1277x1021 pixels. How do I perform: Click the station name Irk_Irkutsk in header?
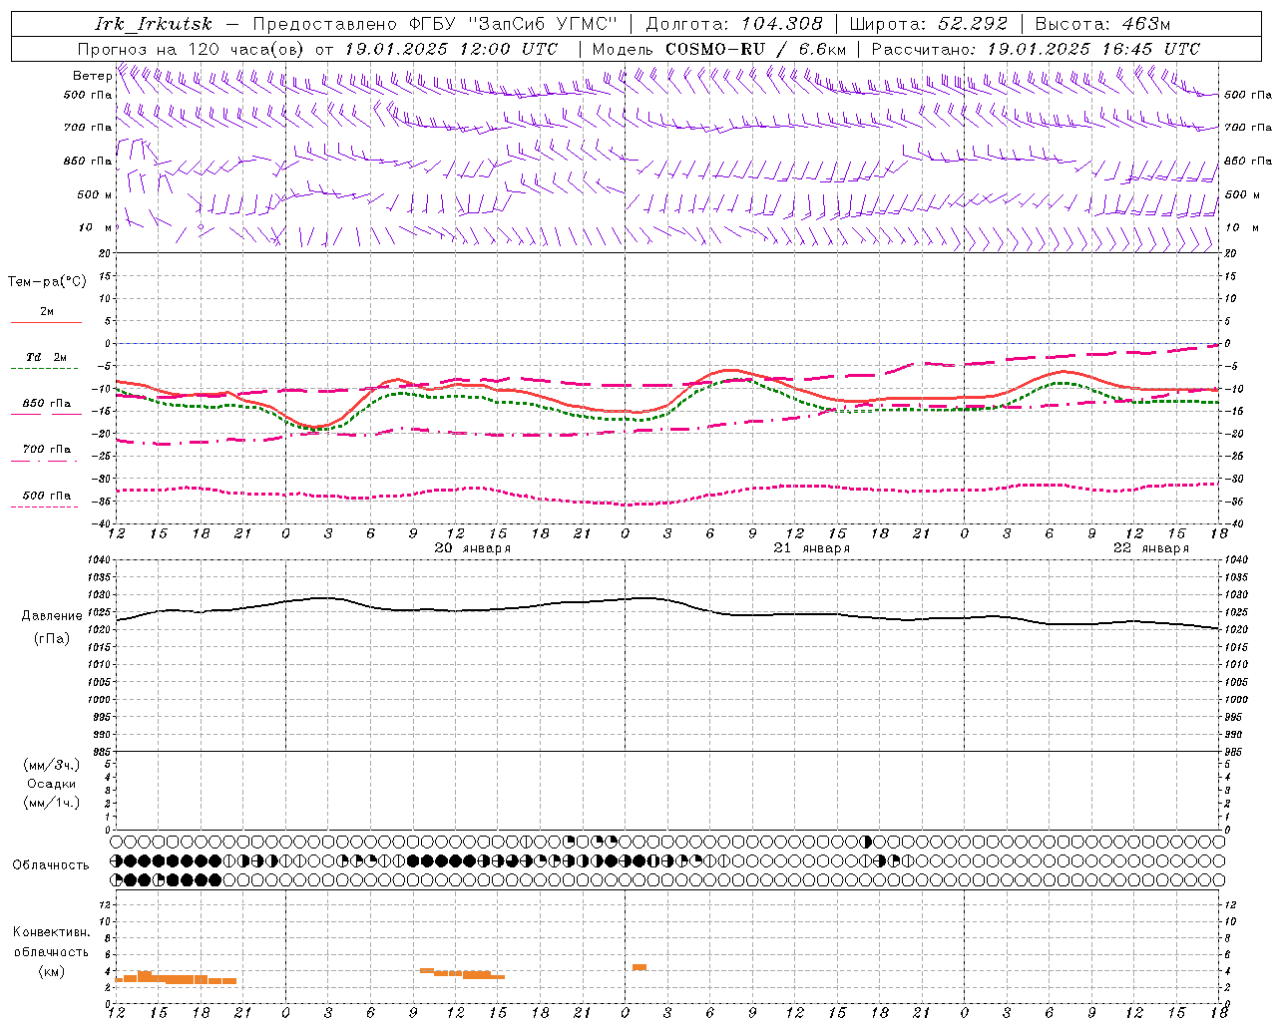pos(154,24)
